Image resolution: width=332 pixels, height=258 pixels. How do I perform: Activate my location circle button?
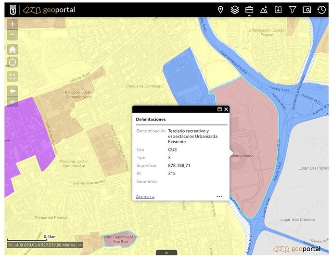click(13, 62)
